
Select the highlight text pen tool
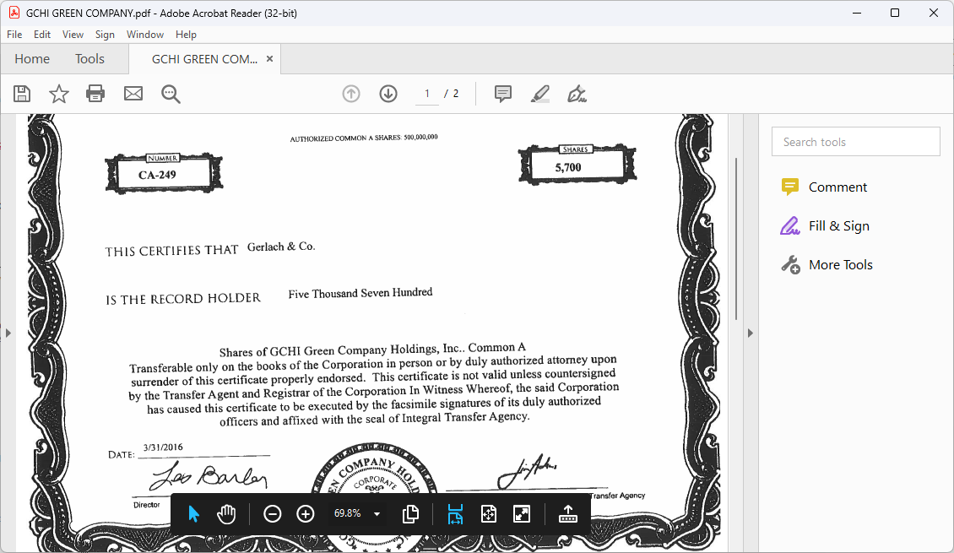coord(540,94)
